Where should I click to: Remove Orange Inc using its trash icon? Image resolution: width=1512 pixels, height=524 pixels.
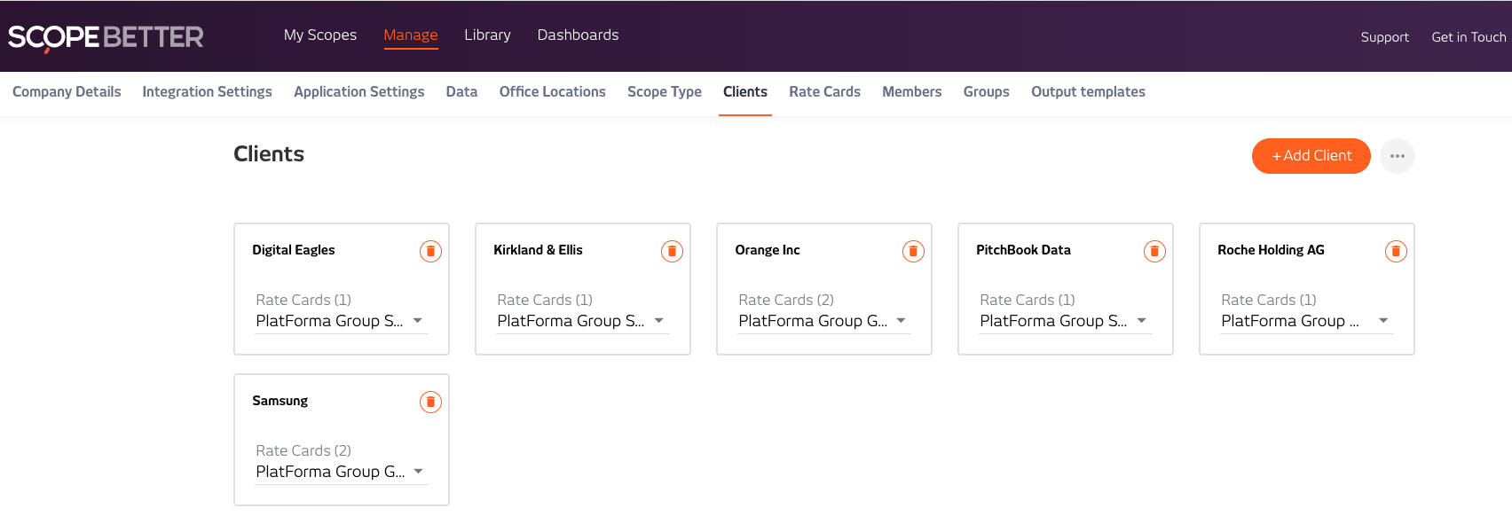click(913, 251)
